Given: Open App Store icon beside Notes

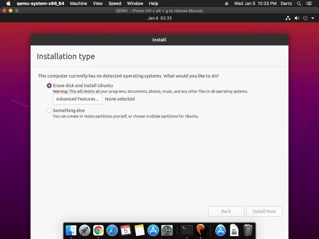Looking at the screenshot, I should 153,231.
